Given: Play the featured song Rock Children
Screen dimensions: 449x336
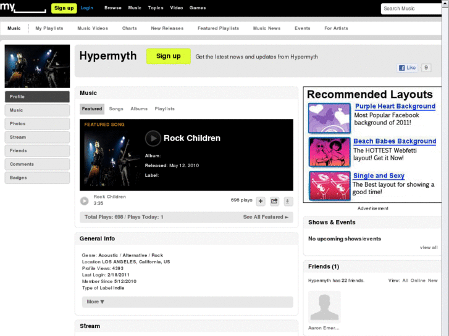Looking at the screenshot, I should click(153, 138).
